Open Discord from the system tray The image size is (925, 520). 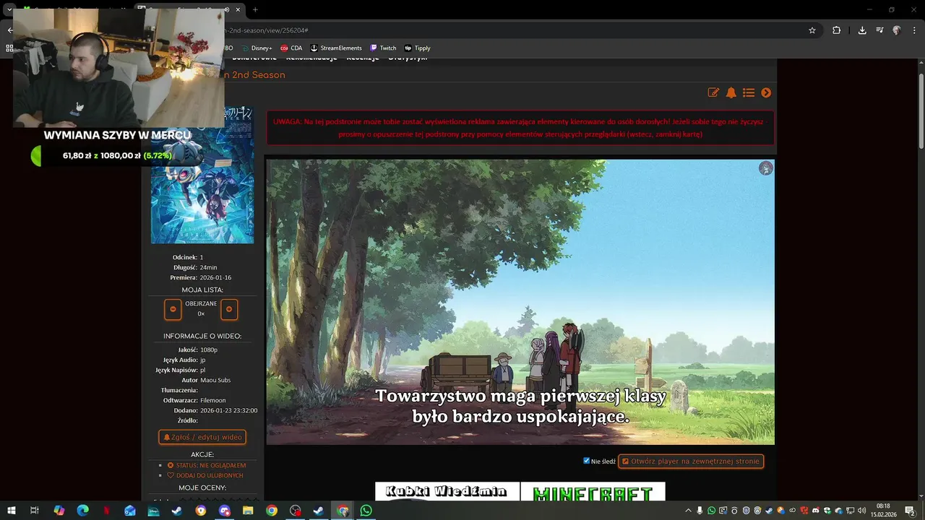(815, 511)
